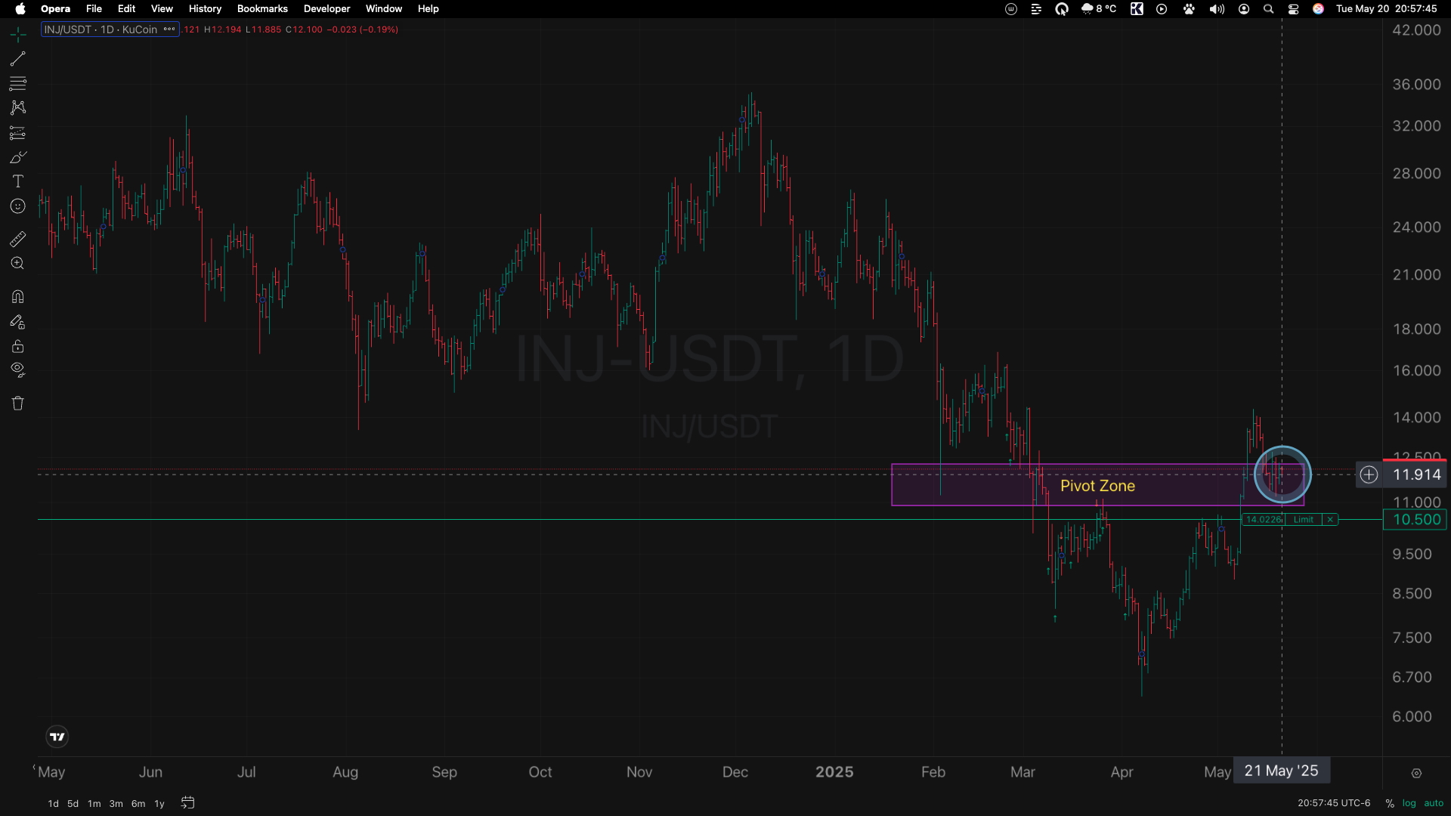Toggle log scale on price axis
The image size is (1451, 816).
(1409, 803)
